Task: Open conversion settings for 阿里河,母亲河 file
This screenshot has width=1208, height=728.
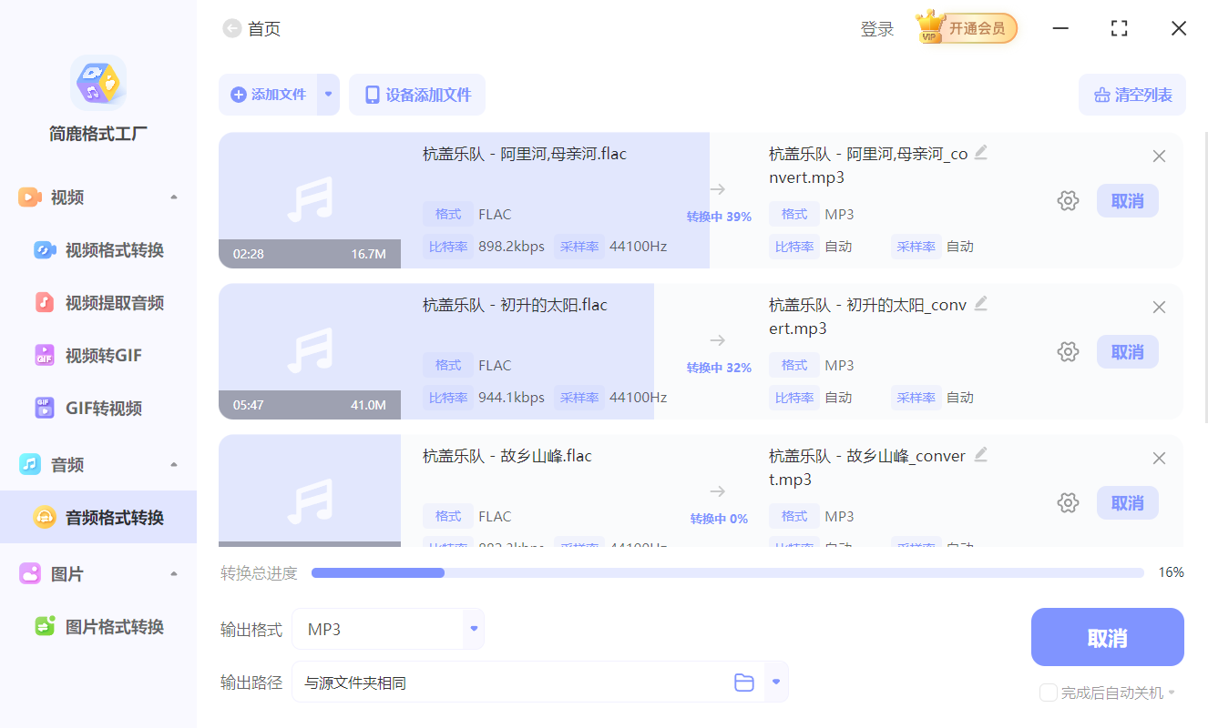Action: [x=1068, y=200]
